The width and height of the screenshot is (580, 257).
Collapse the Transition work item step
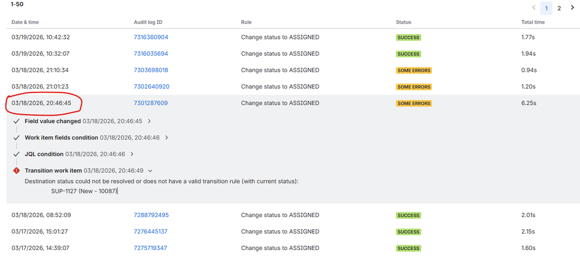point(150,171)
